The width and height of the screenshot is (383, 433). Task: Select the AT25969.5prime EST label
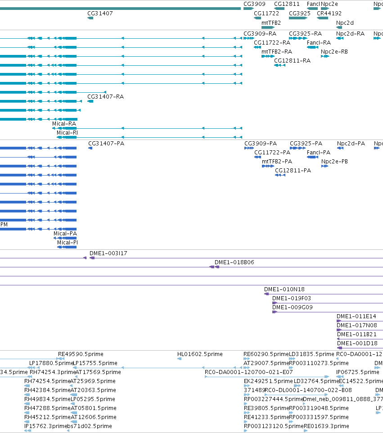[x=93, y=381]
